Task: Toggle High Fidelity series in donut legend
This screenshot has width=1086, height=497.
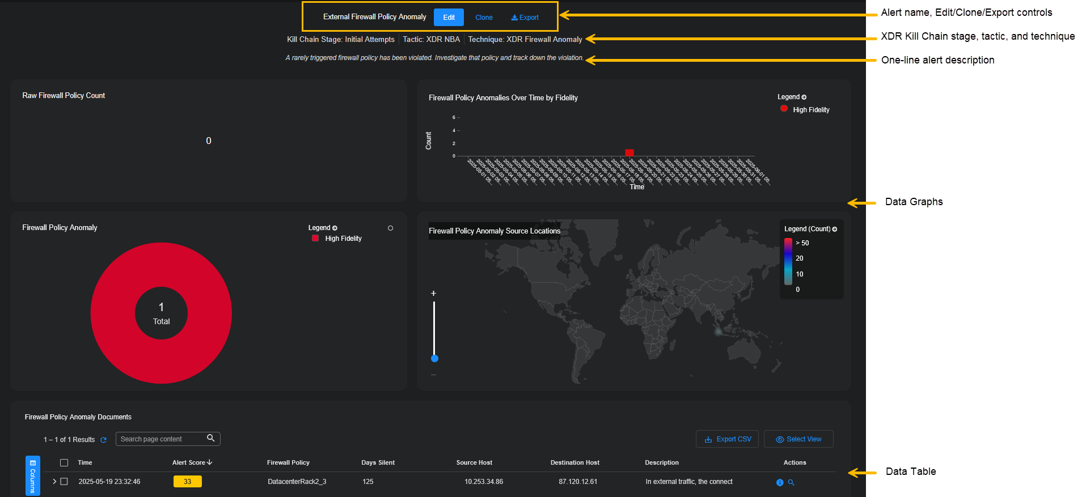Action: tap(337, 239)
